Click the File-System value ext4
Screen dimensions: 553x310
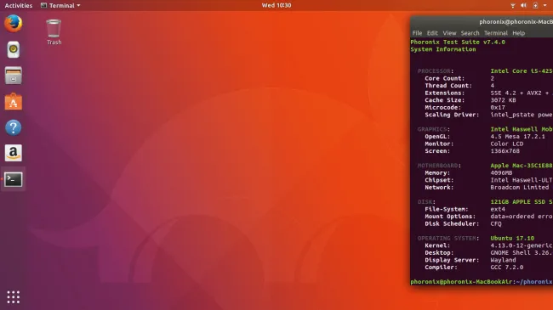(x=498, y=209)
